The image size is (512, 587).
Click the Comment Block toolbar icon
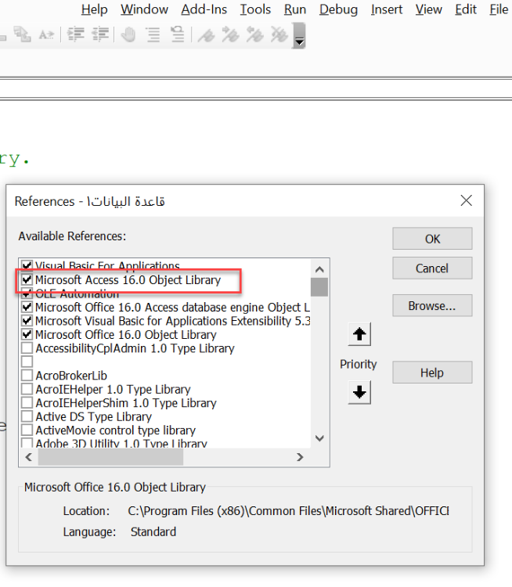(x=153, y=34)
